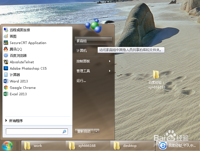Image resolution: width=200 pixels, height=151 pixels.
Task: Open the Google Chrome icon
Action: [6, 87]
